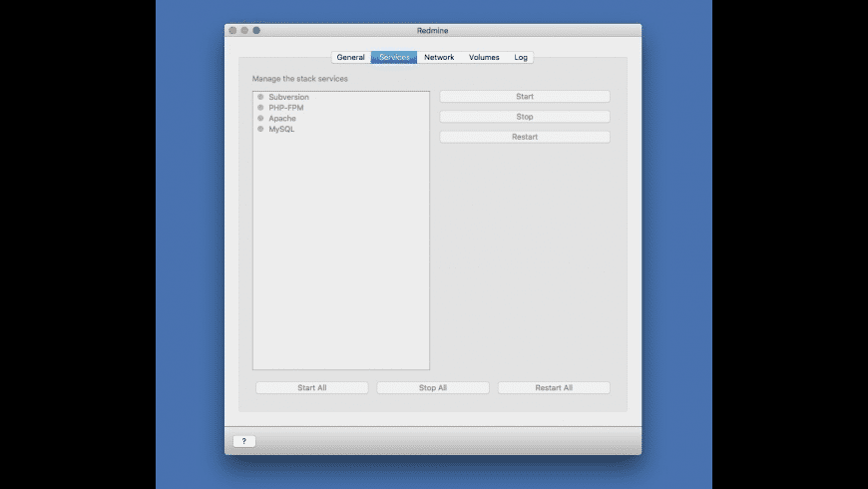Screen dimensions: 868x489
Task: Click the Stop button
Action: 525,117
